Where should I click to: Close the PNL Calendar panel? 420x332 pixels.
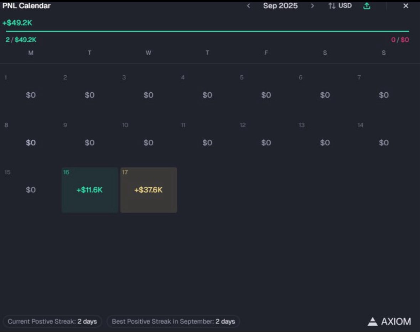coord(405,6)
